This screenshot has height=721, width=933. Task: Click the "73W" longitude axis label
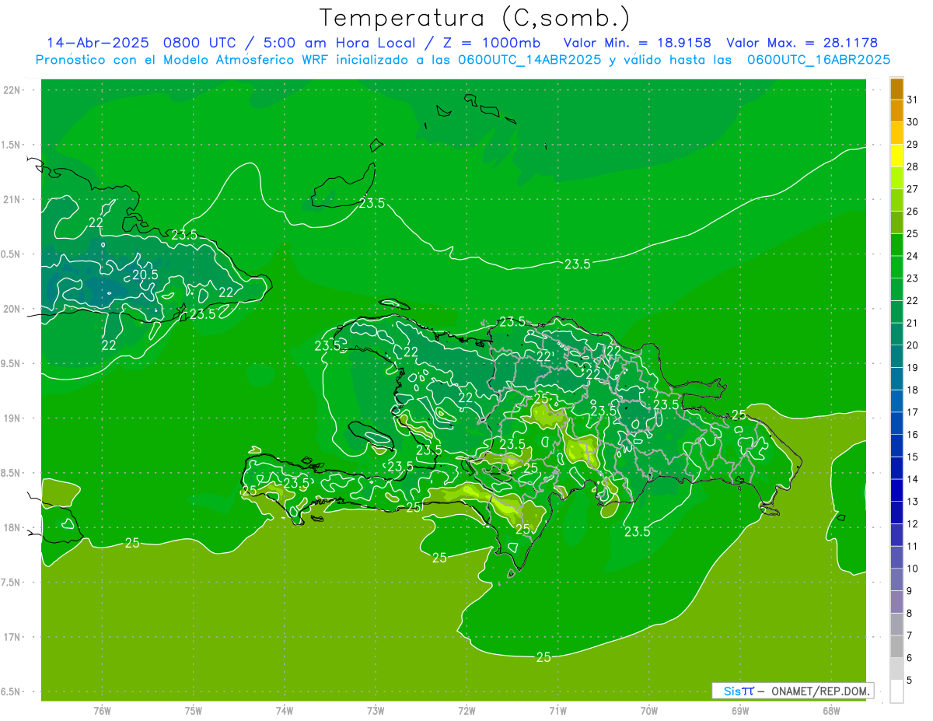pyautogui.click(x=376, y=711)
